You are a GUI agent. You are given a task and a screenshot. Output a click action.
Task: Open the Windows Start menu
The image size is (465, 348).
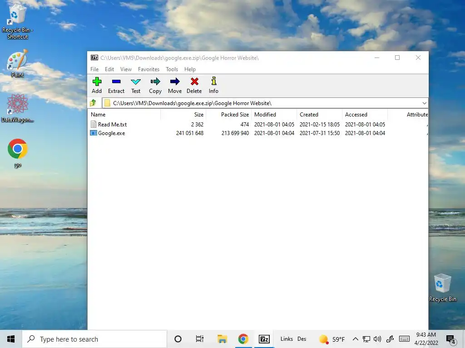coord(11,339)
